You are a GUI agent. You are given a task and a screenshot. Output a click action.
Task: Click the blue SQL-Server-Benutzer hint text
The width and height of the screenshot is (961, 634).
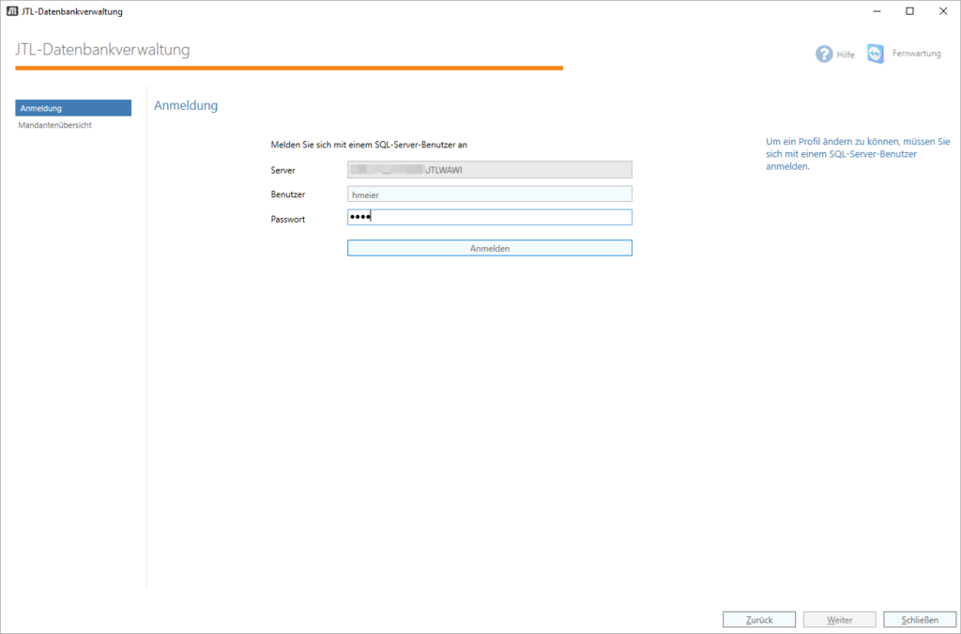point(858,154)
